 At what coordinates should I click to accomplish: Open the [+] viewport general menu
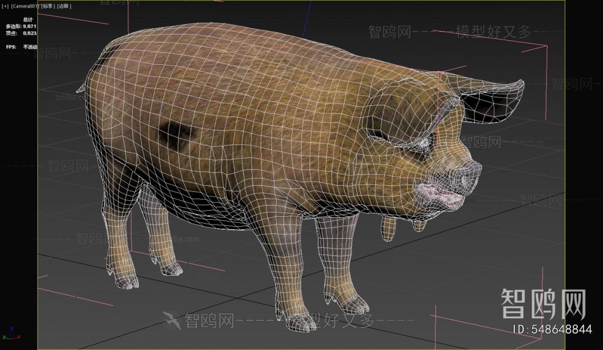click(5, 6)
